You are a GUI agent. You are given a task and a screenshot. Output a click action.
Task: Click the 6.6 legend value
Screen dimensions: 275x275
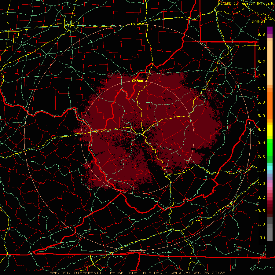[x=261, y=89]
